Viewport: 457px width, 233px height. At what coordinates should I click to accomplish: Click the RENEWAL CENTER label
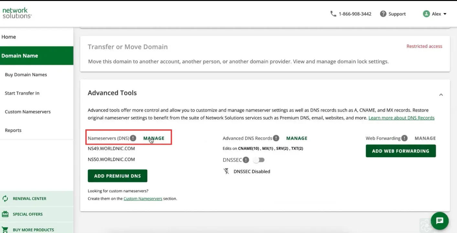tap(29, 198)
